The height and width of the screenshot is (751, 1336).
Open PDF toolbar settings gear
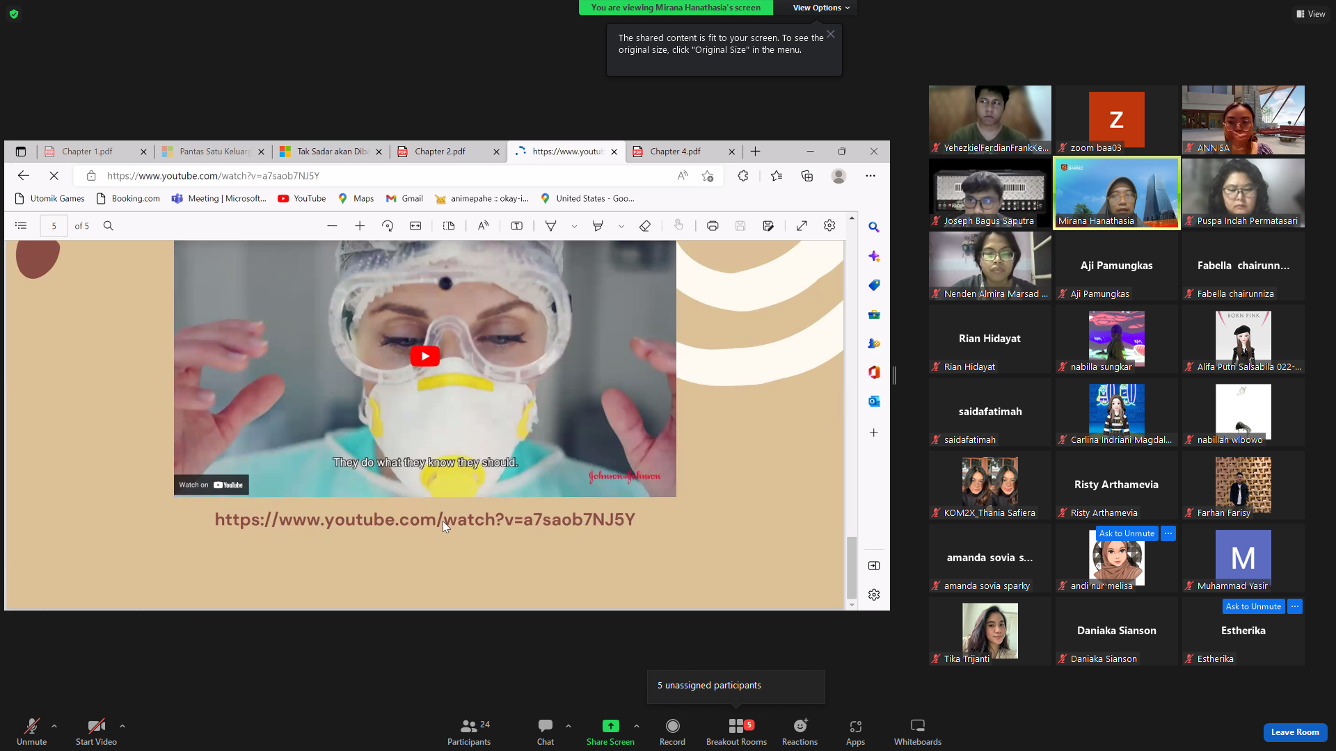pos(829,226)
